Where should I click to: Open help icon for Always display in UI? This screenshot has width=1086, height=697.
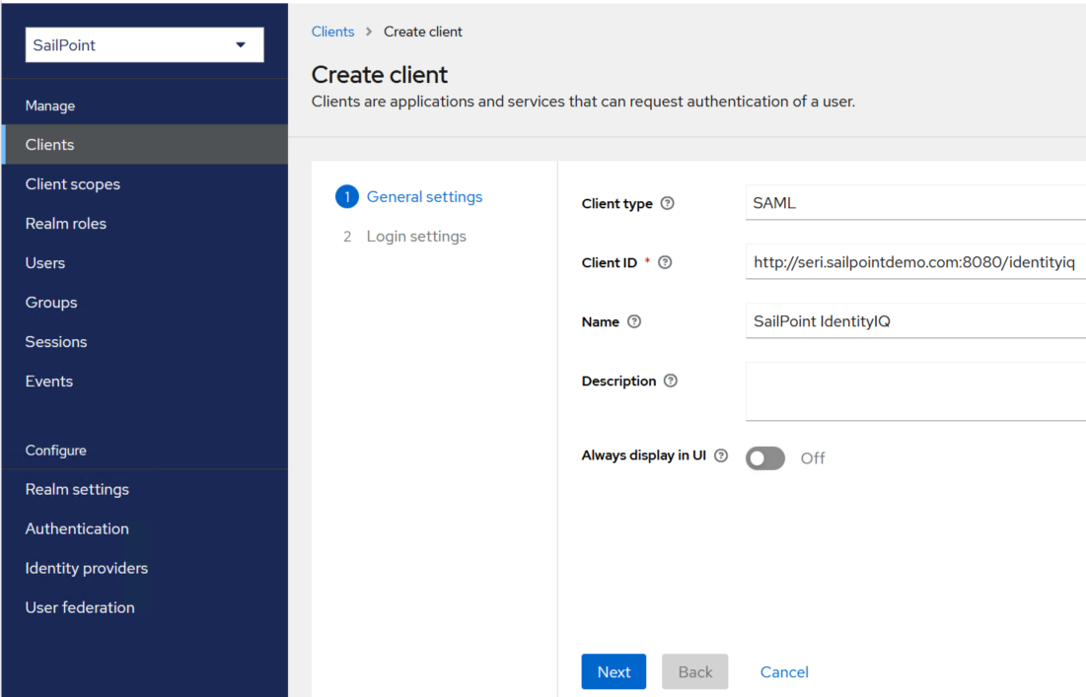[x=721, y=455]
